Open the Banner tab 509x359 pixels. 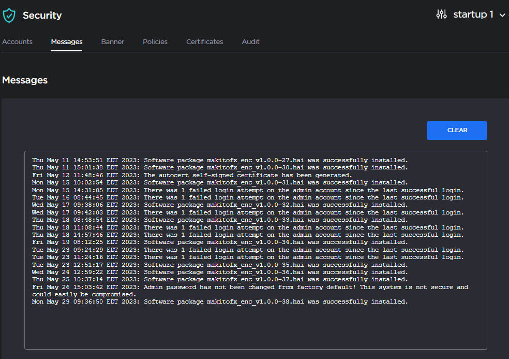click(112, 41)
